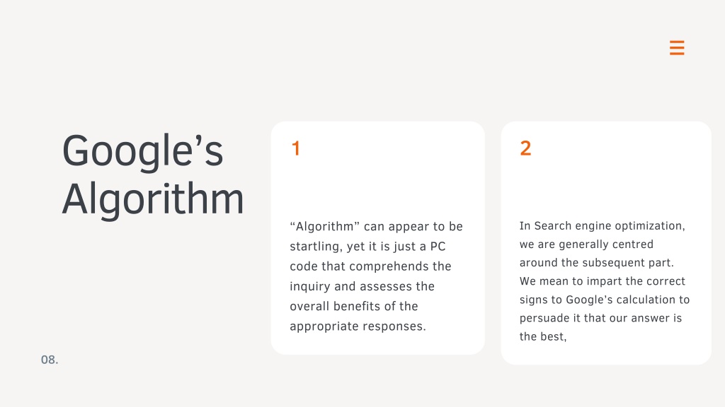Screen dimensions: 725x407
Task: Click the line 'In Search engine optimization,'
Action: 603,226
